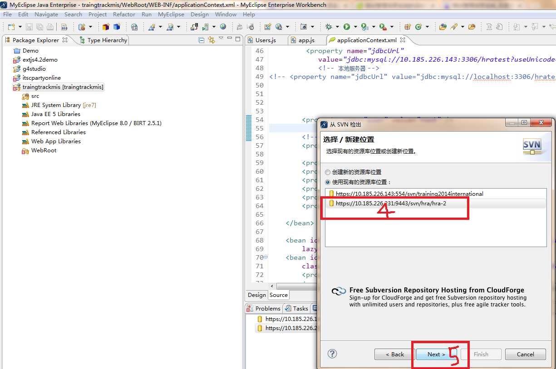Open the External Tools dropdown arrow
Viewport: 556px width, 369px height.
click(x=392, y=27)
